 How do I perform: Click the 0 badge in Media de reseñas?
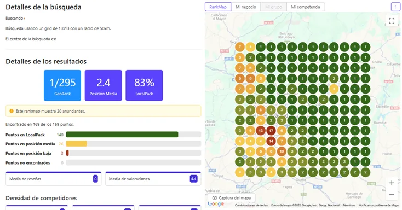tap(95, 179)
